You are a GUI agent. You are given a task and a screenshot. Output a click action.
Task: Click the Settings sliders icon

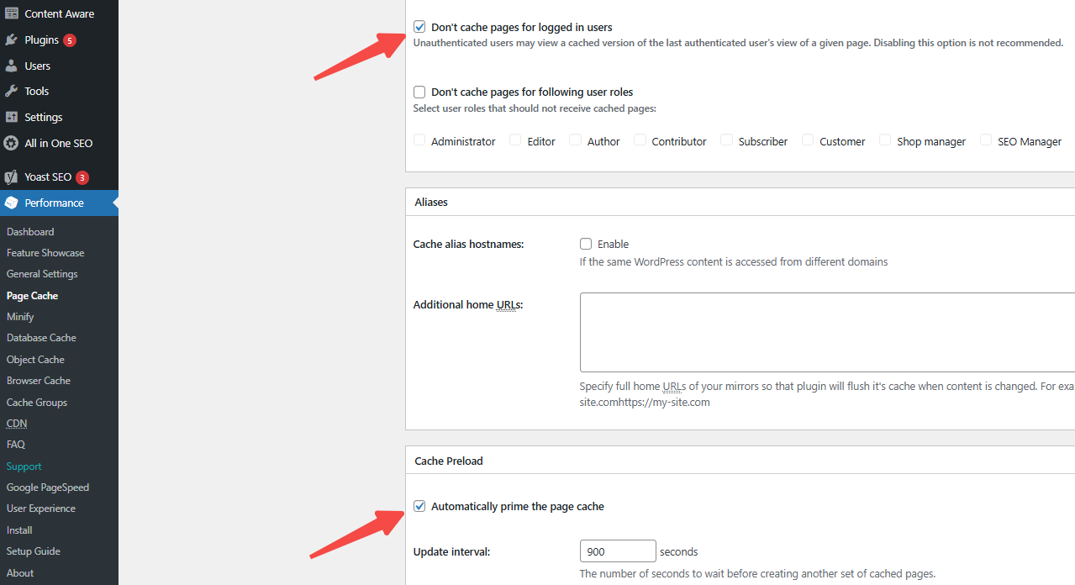(11, 117)
